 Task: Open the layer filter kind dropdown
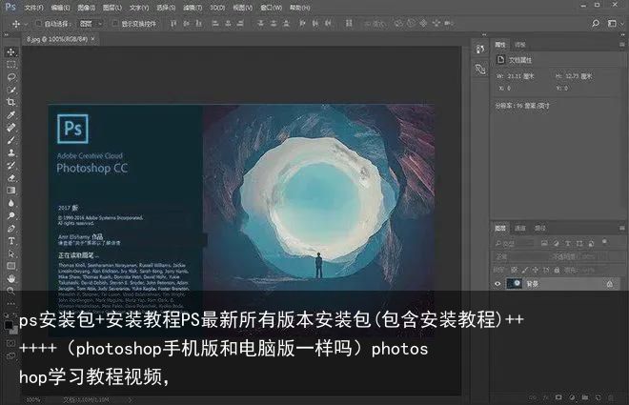pyautogui.click(x=514, y=243)
